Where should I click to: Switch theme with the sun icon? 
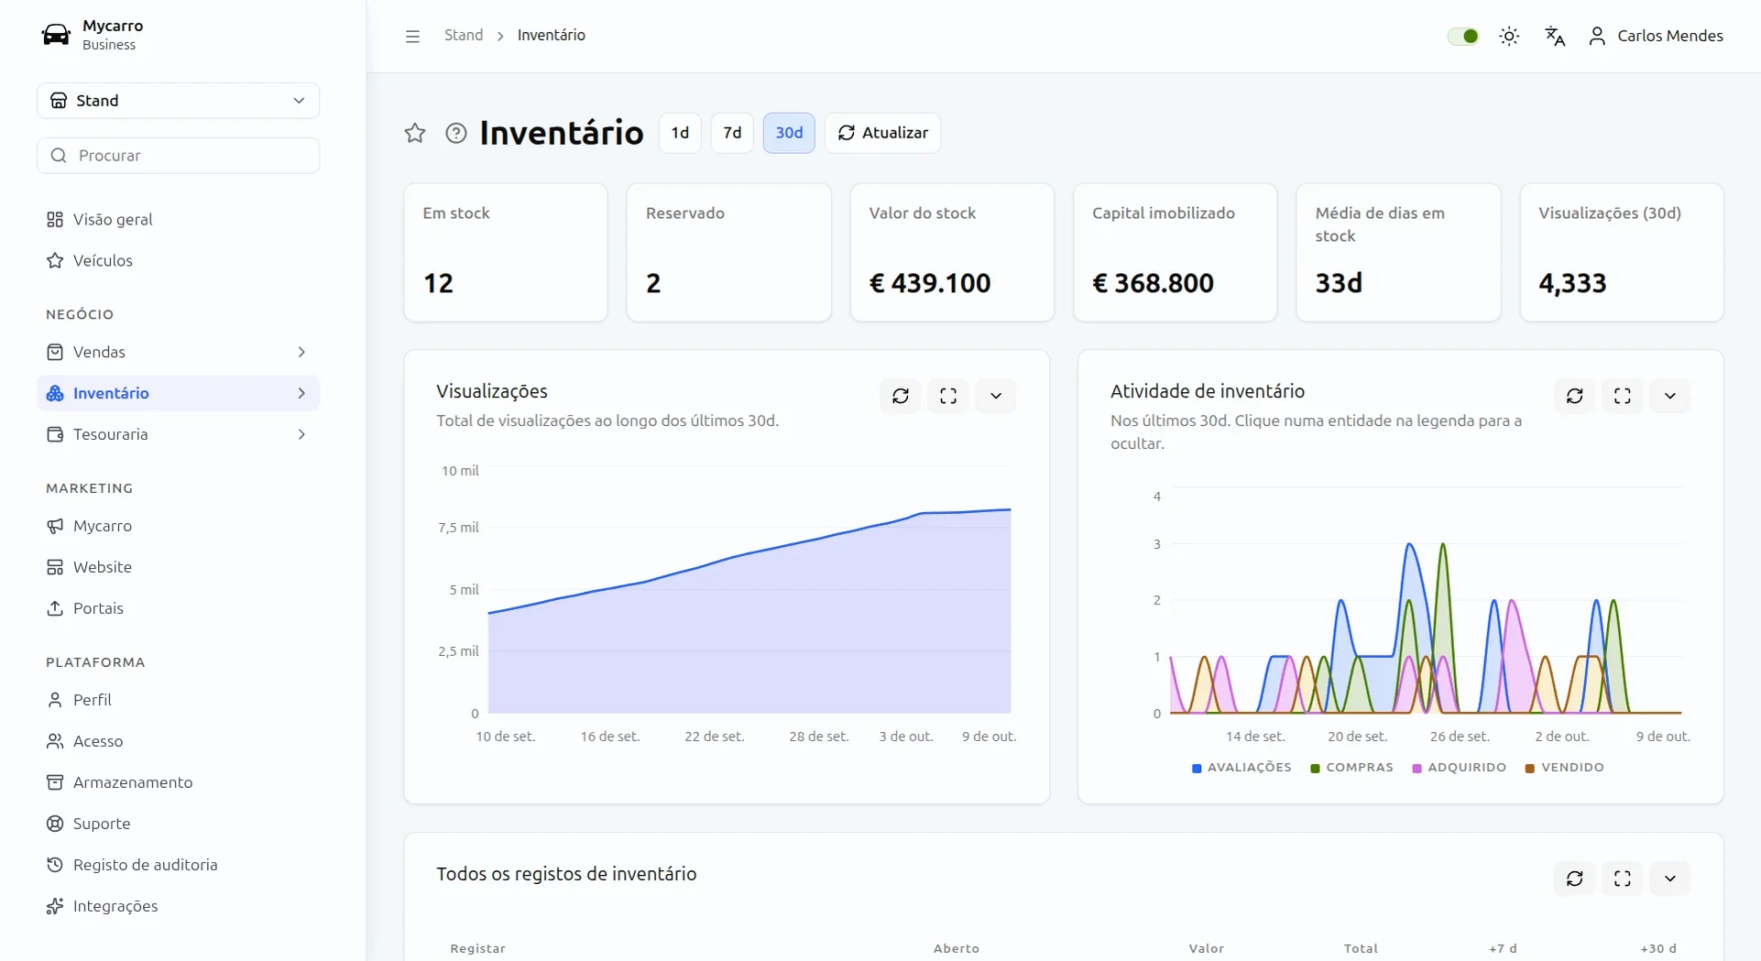1509,36
